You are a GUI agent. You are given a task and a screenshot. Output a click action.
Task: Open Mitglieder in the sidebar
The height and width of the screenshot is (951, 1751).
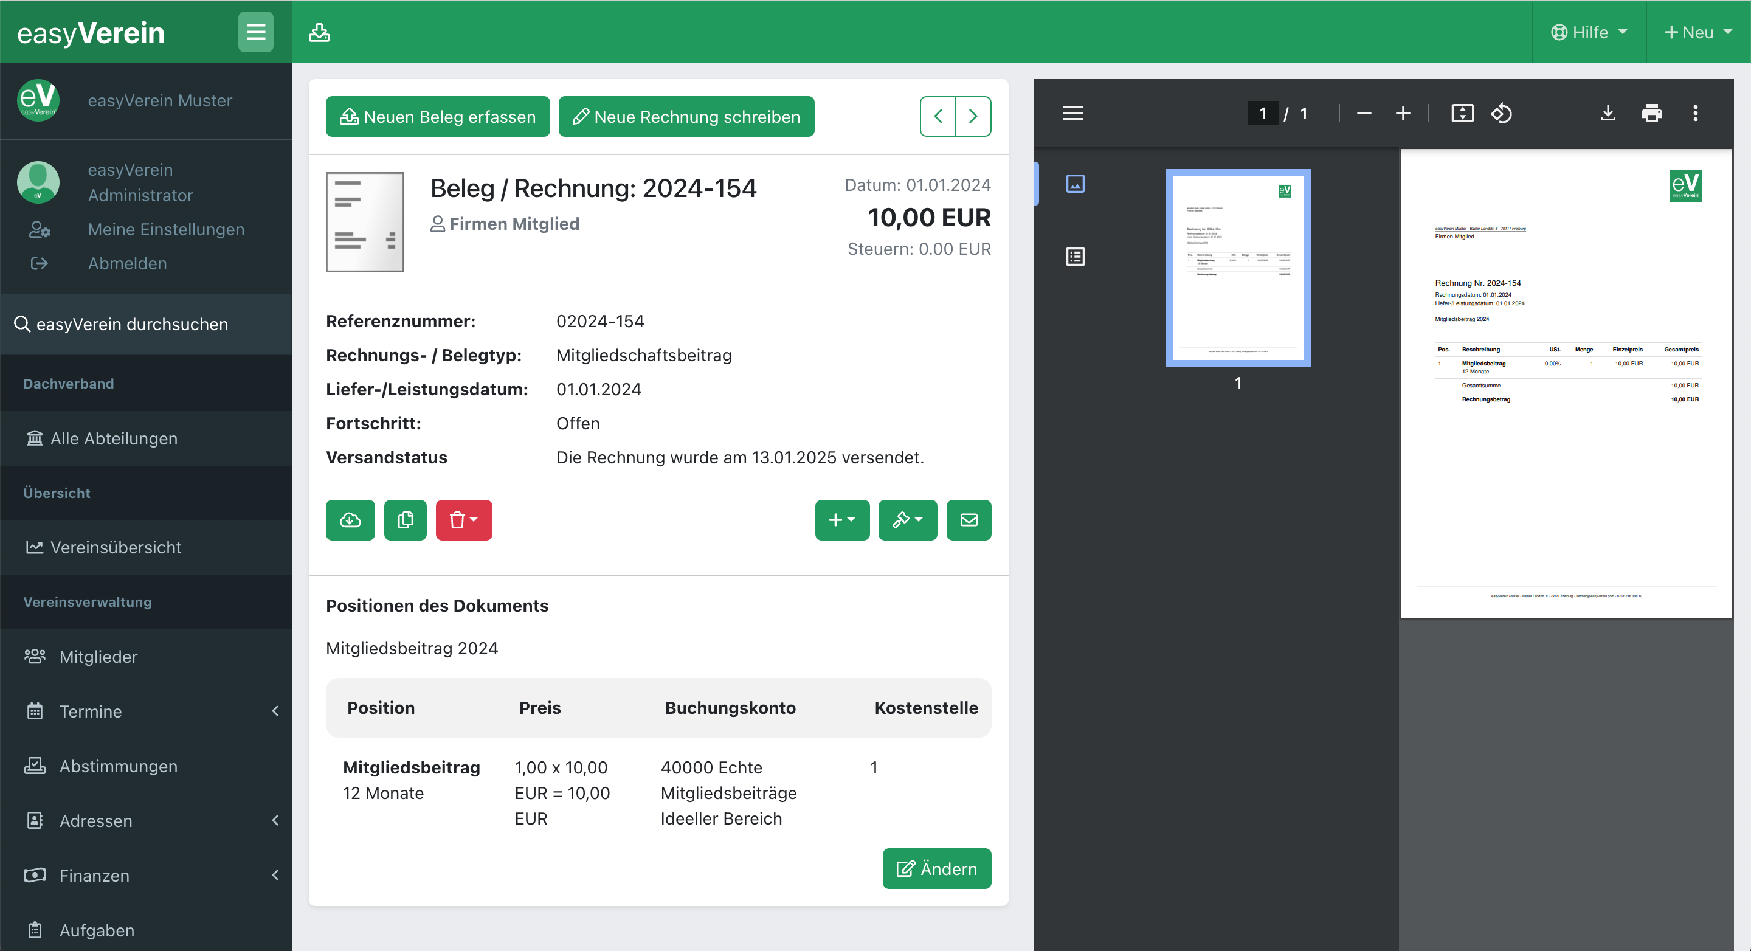coord(98,657)
